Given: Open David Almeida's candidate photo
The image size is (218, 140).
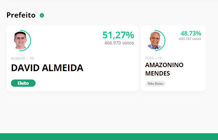Looking at the screenshot, I should click(x=20, y=40).
